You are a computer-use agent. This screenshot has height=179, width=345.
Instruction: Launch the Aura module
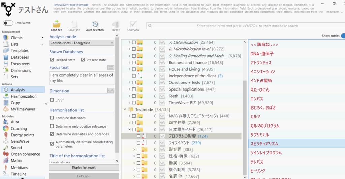(15, 122)
